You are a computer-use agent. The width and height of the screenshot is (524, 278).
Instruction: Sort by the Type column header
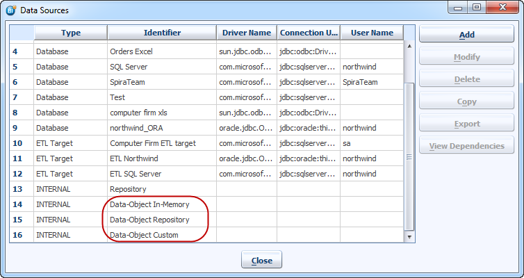click(70, 33)
